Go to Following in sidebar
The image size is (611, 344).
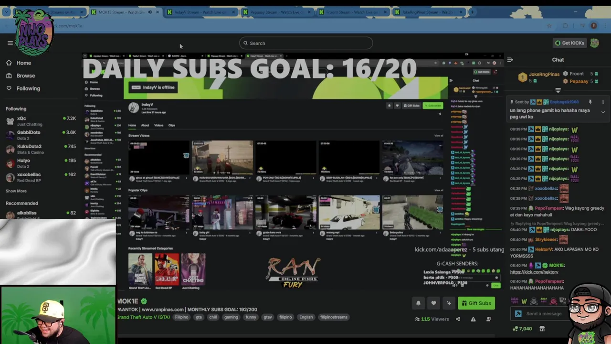pos(28,88)
